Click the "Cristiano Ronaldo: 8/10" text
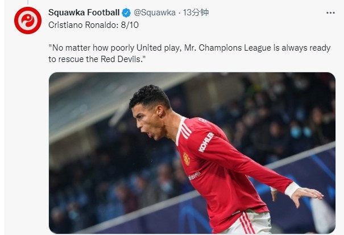This screenshot has width=344, height=235. click(93, 25)
